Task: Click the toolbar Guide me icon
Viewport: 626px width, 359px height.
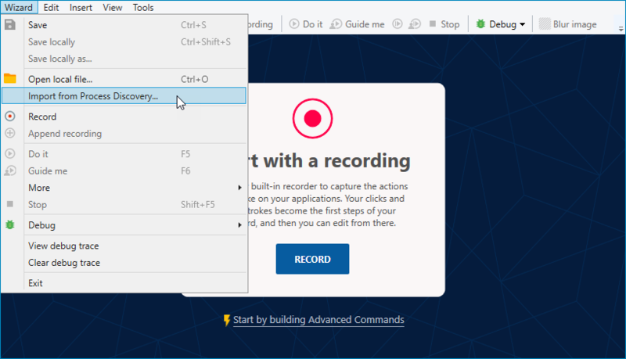Action: (x=336, y=24)
